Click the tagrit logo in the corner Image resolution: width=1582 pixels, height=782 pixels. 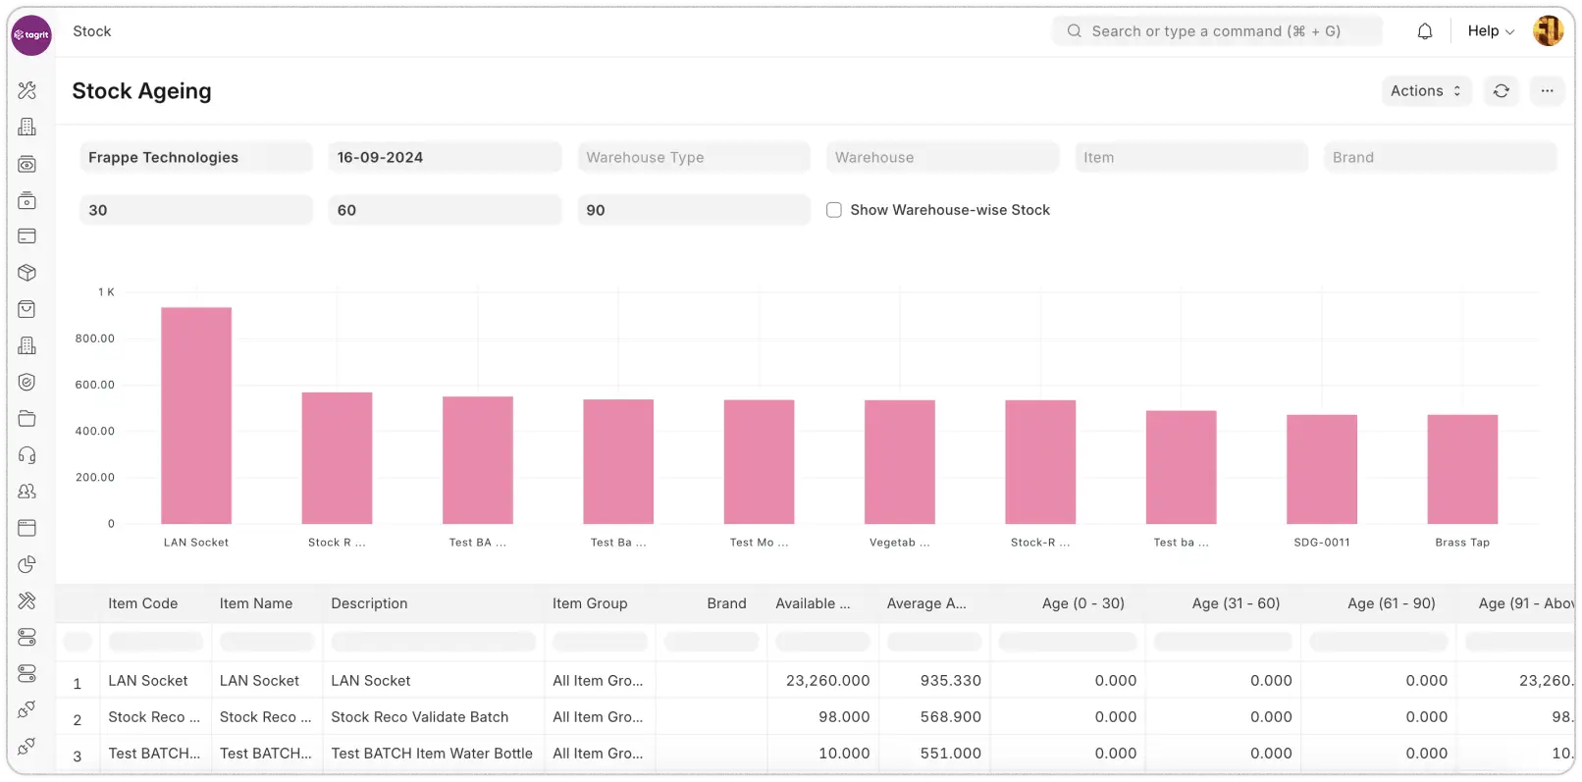31,35
